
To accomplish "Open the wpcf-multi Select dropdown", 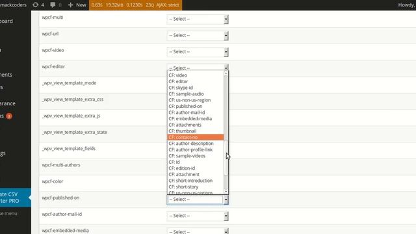I will (x=198, y=19).
